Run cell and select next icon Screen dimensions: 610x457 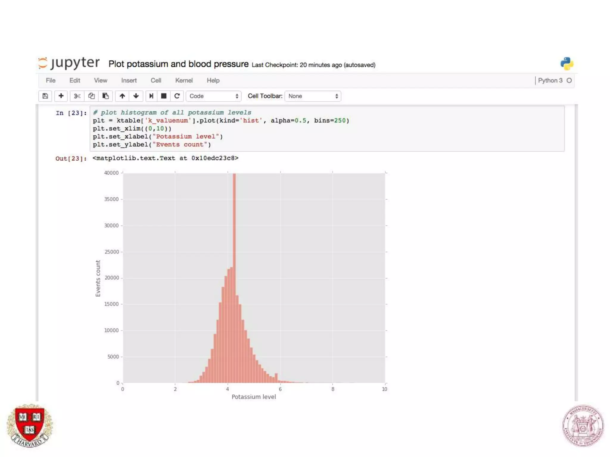coord(151,96)
